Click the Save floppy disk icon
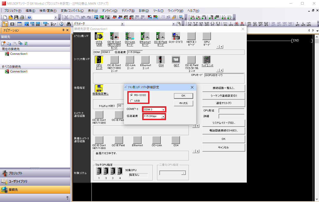 coord(16,17)
